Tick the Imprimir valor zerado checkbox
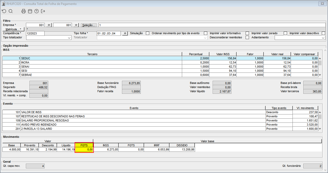This screenshot has width=328, height=173. point(286,33)
